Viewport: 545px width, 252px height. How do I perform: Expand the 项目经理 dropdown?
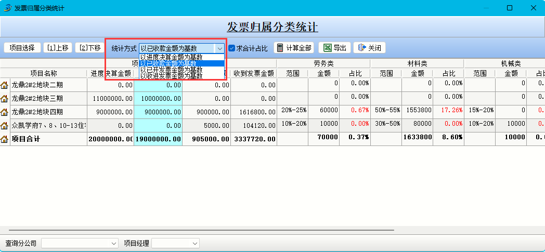coord(195,243)
